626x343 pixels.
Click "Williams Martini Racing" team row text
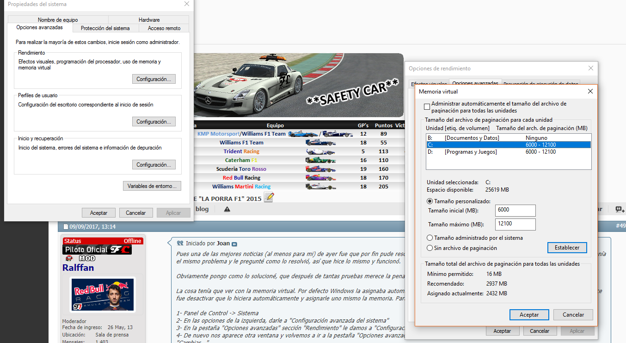[241, 187]
